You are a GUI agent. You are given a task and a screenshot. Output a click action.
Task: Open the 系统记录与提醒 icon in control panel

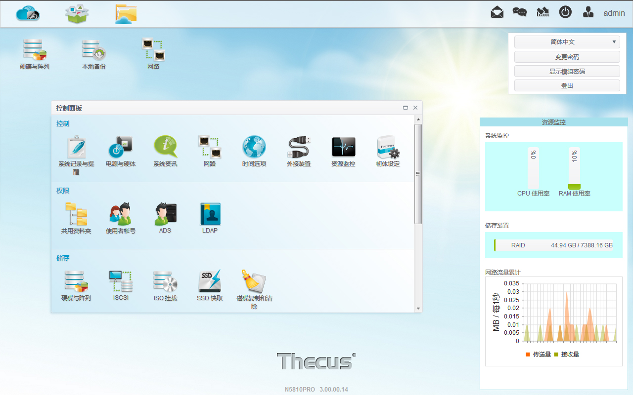(x=76, y=148)
